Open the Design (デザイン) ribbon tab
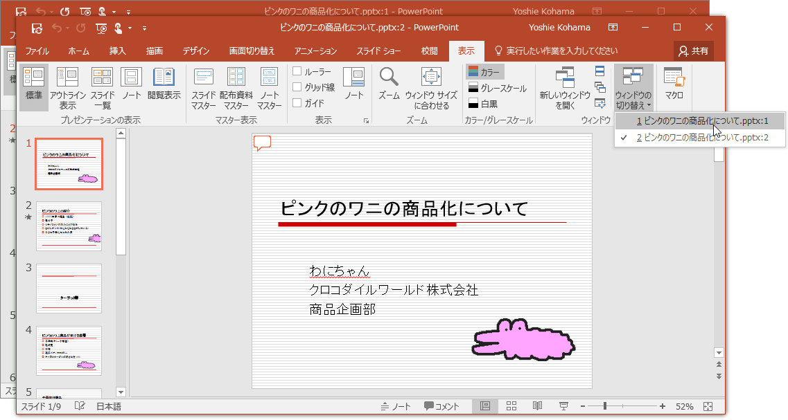This screenshot has height=420, width=788. [196, 51]
